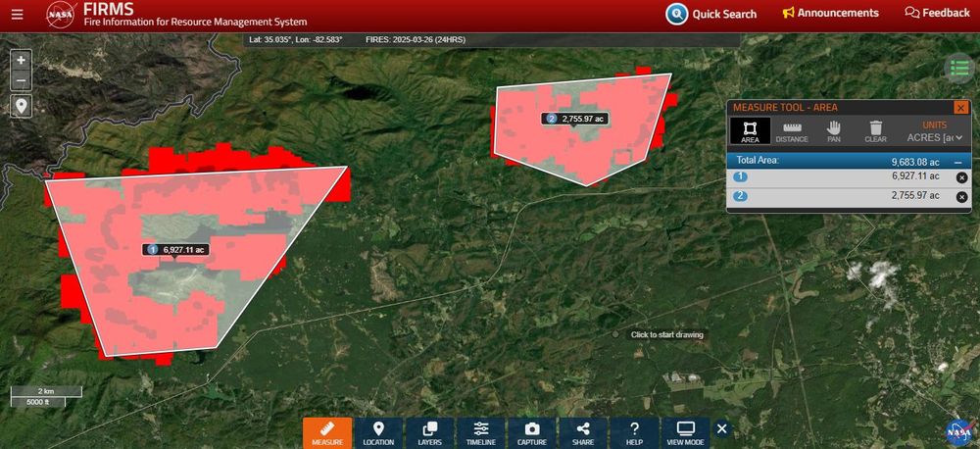This screenshot has height=449, width=980.
Task: Click the FIRES: 2025-03-26 (24HRS) text
Action: coord(415,39)
